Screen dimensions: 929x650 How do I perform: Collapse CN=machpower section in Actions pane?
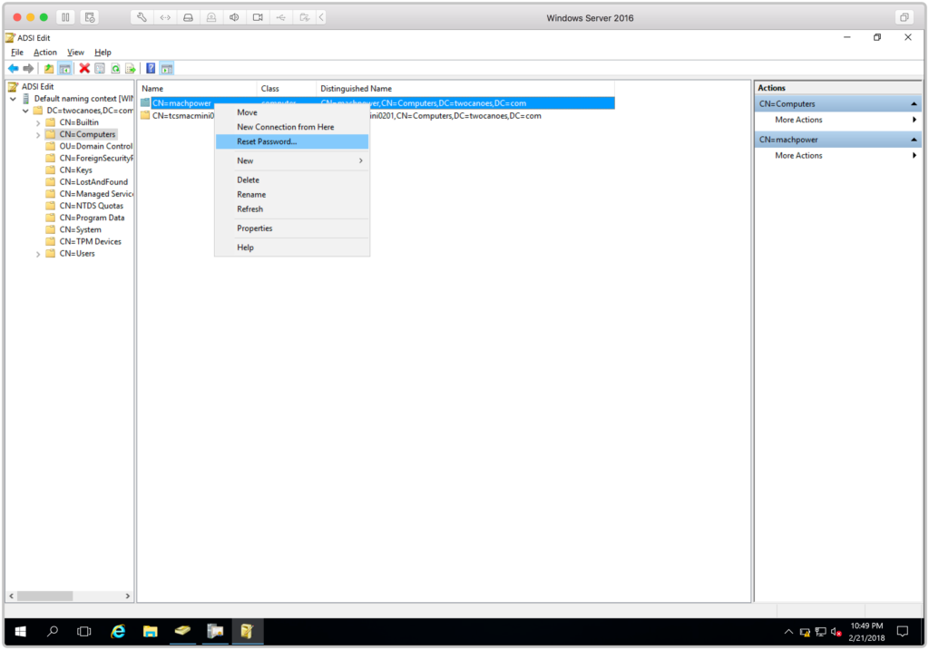pyautogui.click(x=914, y=140)
